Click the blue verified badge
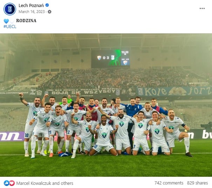This screenshot has width=212, height=188. 47,5
